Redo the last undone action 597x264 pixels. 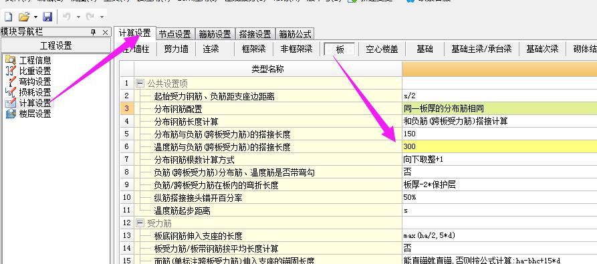coord(90,17)
